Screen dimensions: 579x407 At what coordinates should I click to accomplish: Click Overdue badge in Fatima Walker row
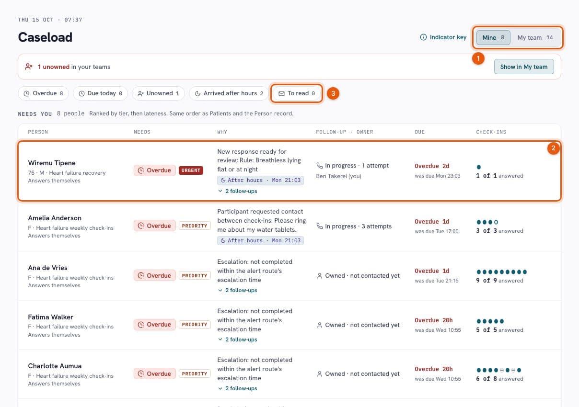[154, 325]
